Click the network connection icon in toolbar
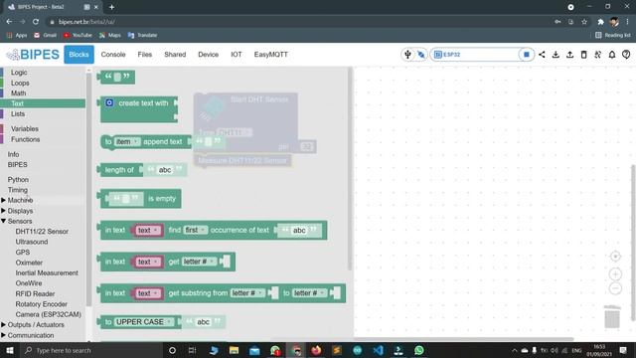Viewport: 636px width, 358px height. 421,55
